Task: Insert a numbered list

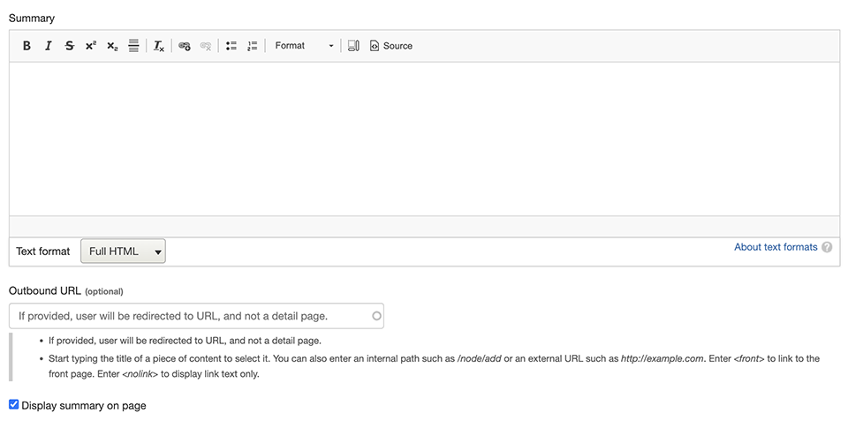Action: click(x=252, y=46)
